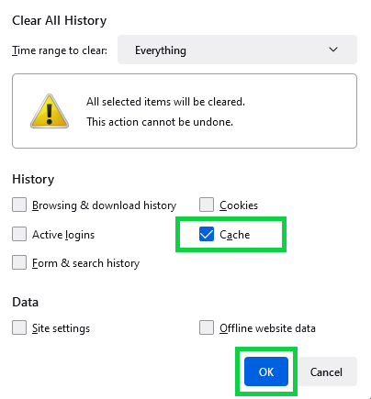Open the Time range to clear dropdown
Screen dimensions: 371x399
tap(237, 50)
